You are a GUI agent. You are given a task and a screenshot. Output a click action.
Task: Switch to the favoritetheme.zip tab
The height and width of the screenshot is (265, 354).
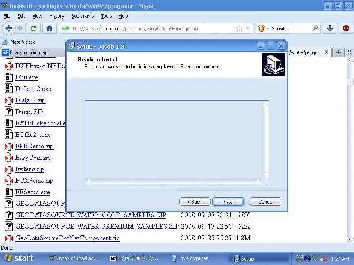coord(33,53)
